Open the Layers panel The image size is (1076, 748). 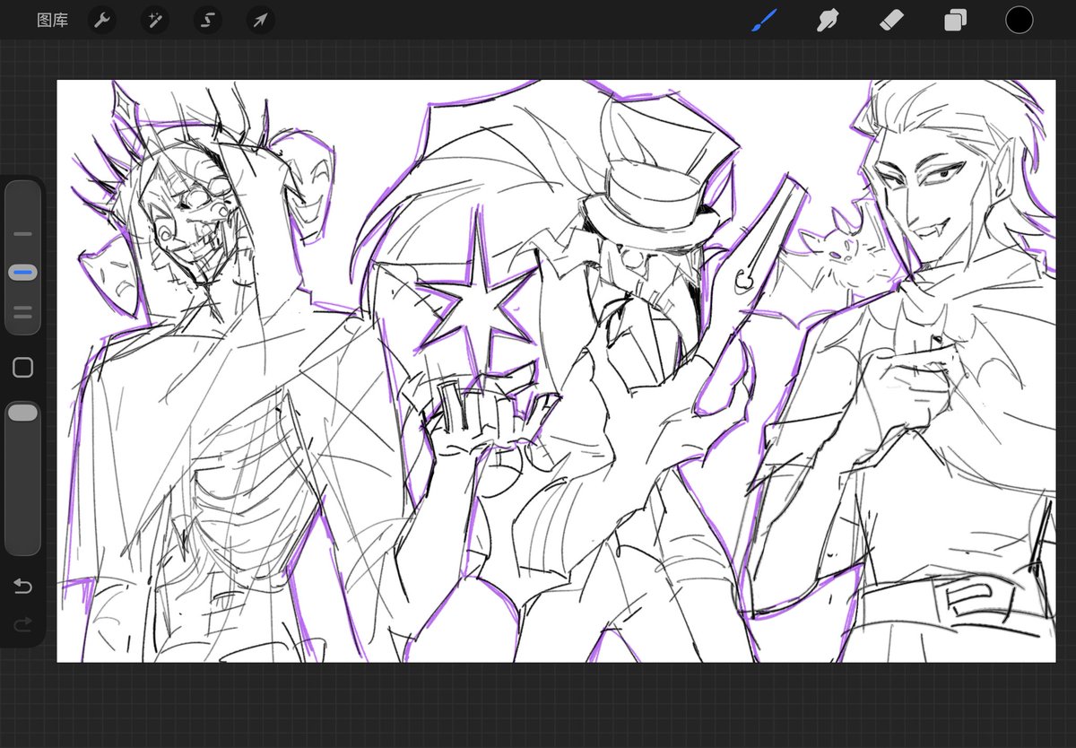(953, 20)
